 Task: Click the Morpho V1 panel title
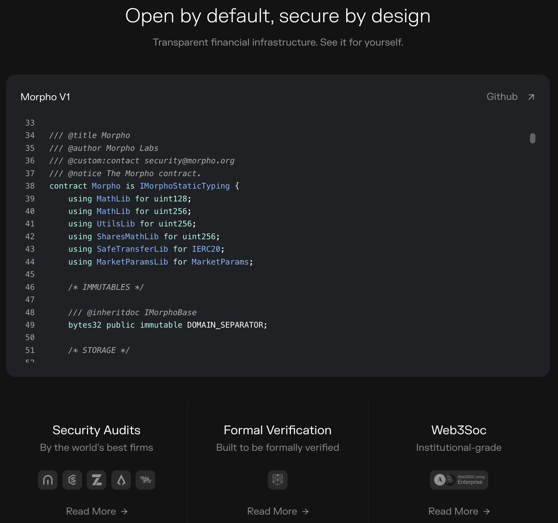pyautogui.click(x=45, y=97)
